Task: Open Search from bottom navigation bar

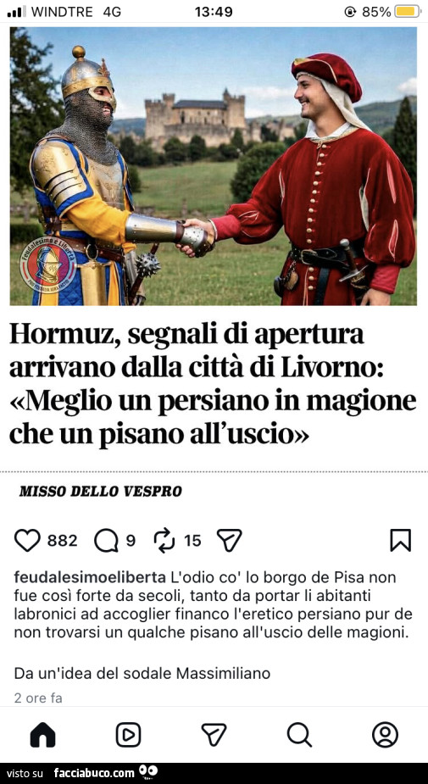Action: (299, 735)
